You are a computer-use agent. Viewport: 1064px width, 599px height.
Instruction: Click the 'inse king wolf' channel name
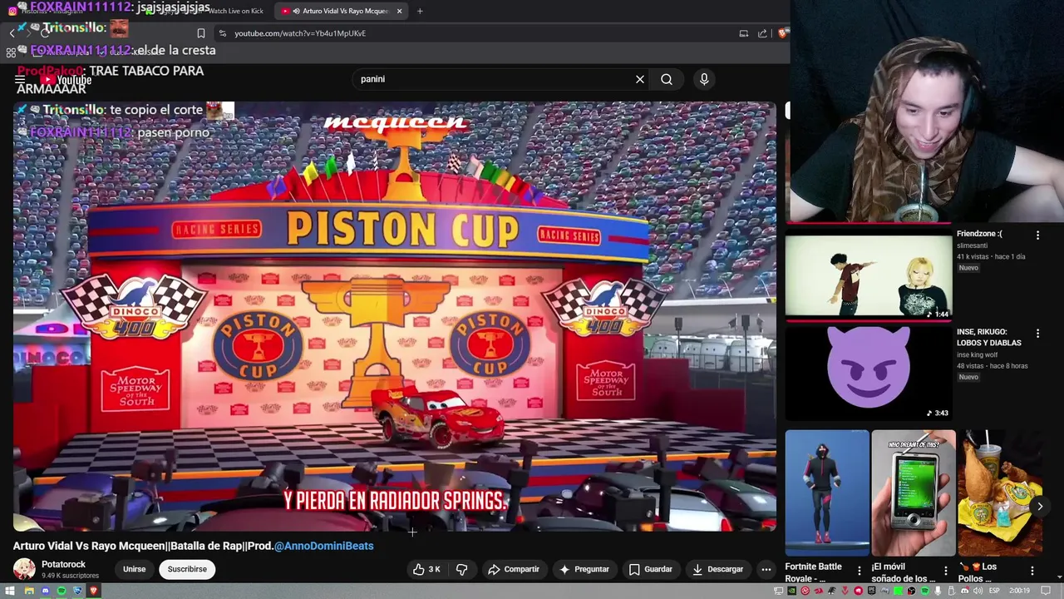pyautogui.click(x=978, y=355)
